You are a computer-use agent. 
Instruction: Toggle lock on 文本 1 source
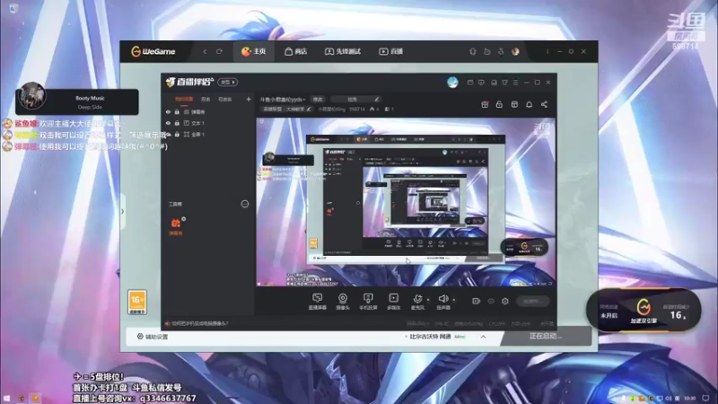point(177,123)
